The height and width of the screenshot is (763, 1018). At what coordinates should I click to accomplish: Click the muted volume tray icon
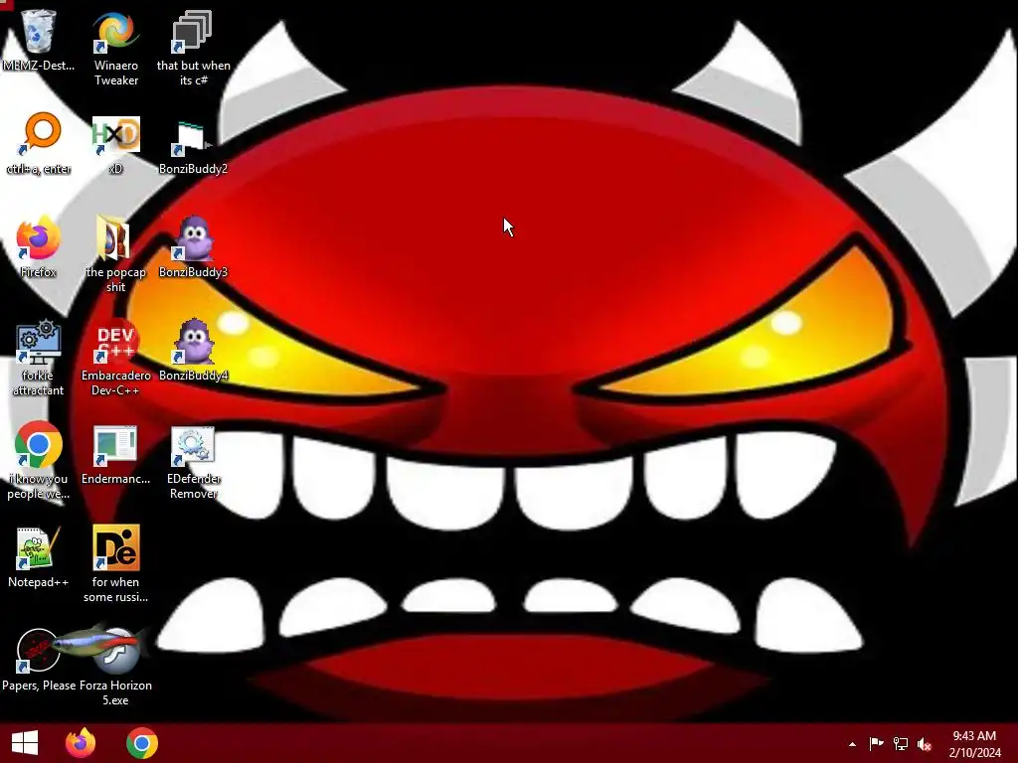pos(925,743)
